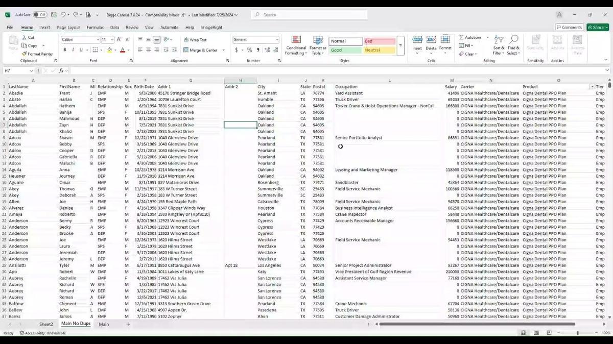Toggle Merge & Center
This screenshot has width=613, height=344.
[x=200, y=50]
